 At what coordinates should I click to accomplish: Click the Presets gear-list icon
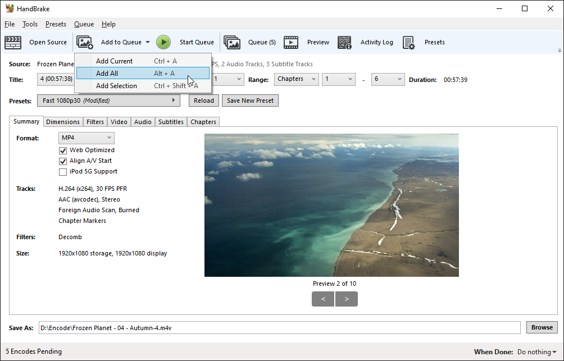pyautogui.click(x=408, y=43)
